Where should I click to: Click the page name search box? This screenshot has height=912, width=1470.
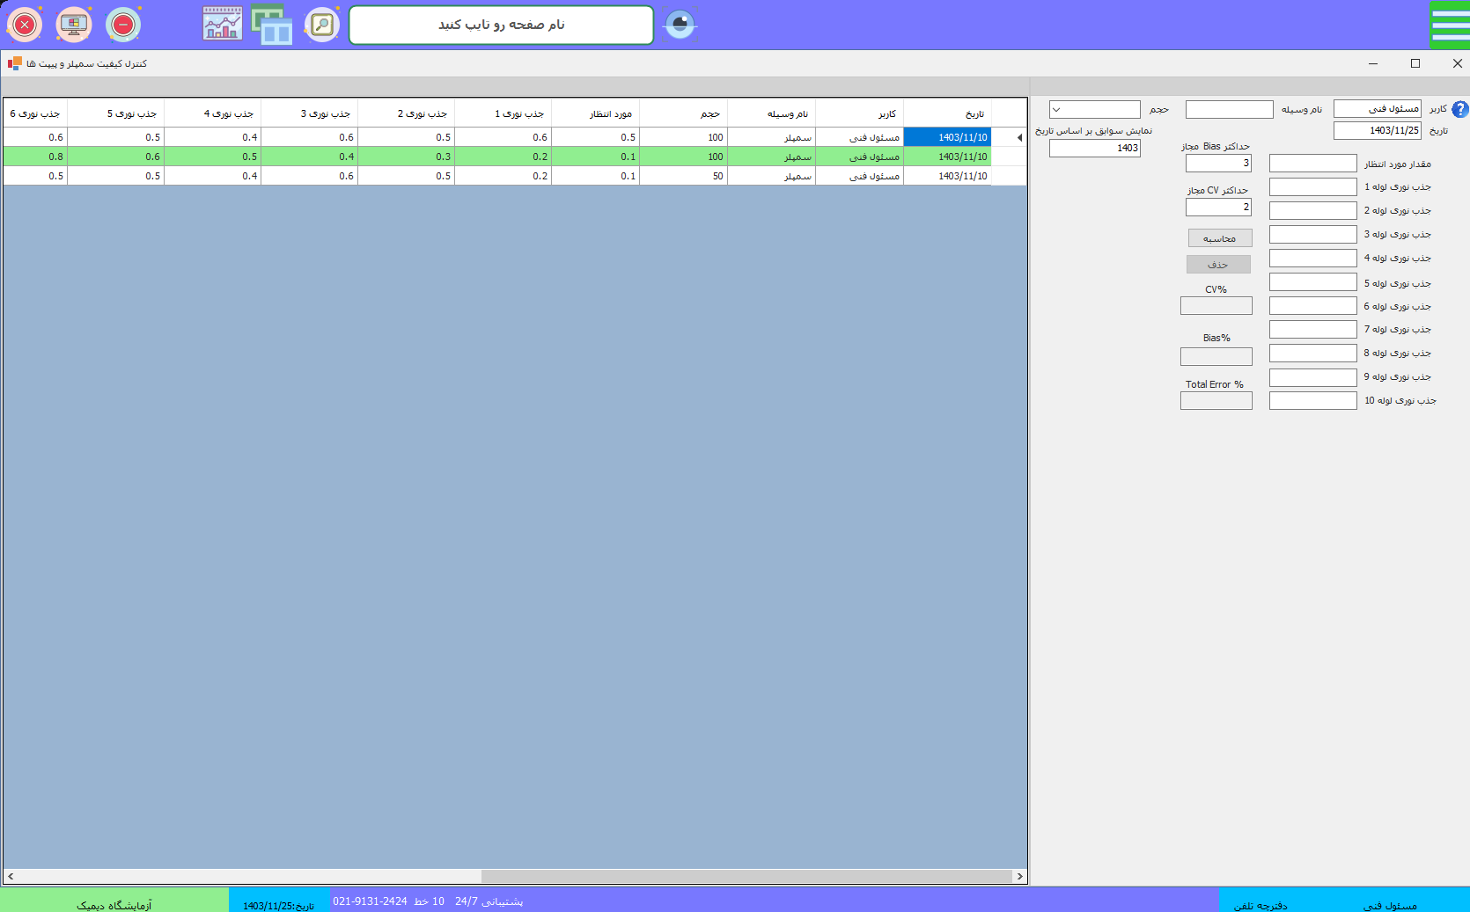(501, 25)
